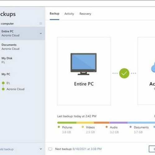Click the Entire PC monitor icon

[83, 64]
